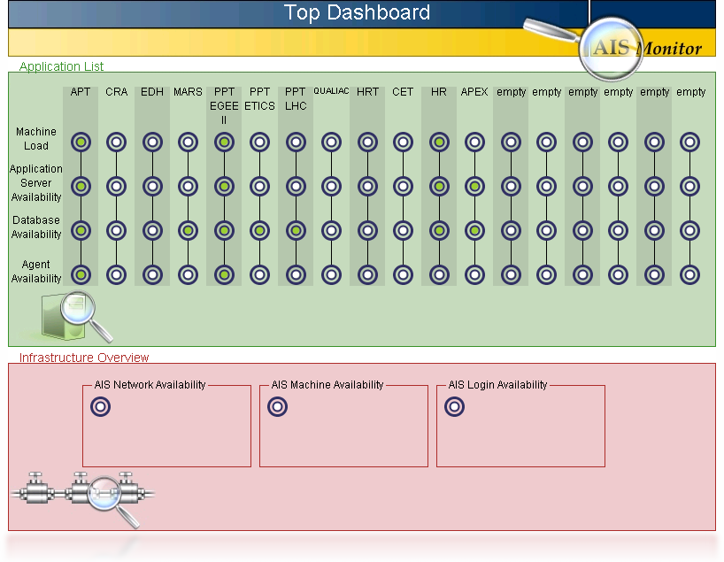Viewport: 724px width, 562px height.
Task: Click the CET Machine Load status indicator
Action: 403,142
